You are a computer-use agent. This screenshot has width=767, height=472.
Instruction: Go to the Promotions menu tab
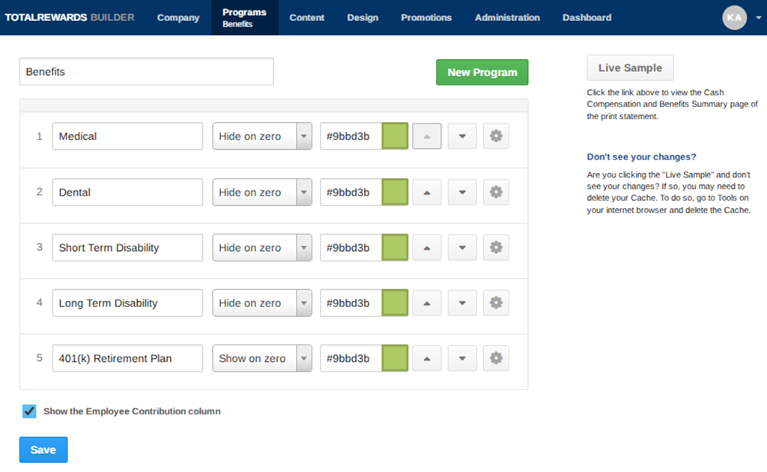(426, 18)
